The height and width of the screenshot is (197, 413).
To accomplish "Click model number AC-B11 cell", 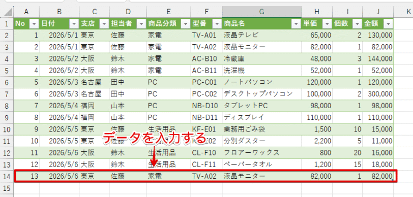I will (206, 71).
